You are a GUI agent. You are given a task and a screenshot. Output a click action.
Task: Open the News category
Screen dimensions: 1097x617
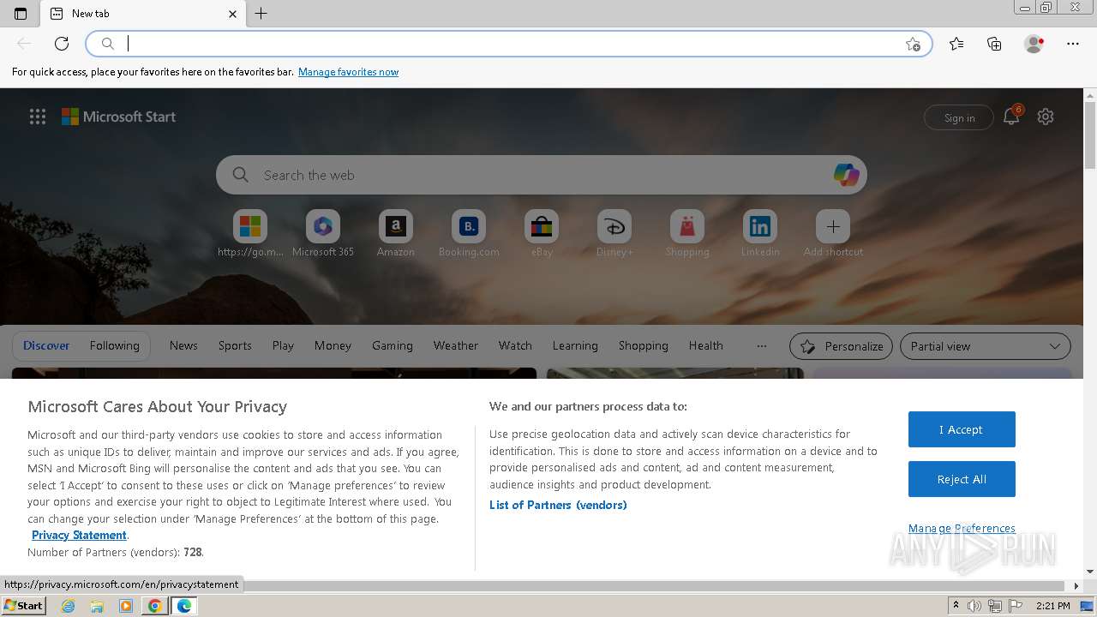click(183, 345)
